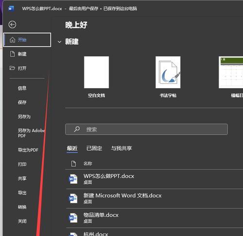Select 导出 in the sidebar
243x236 pixels.
pos(22,193)
